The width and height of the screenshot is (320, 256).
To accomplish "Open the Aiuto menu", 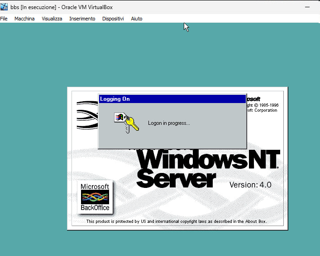I will pos(136,19).
